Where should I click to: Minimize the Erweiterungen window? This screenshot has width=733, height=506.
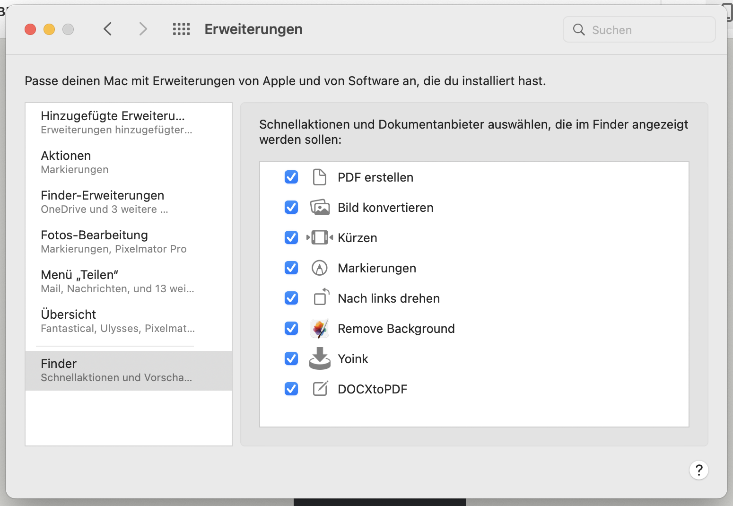(49, 29)
